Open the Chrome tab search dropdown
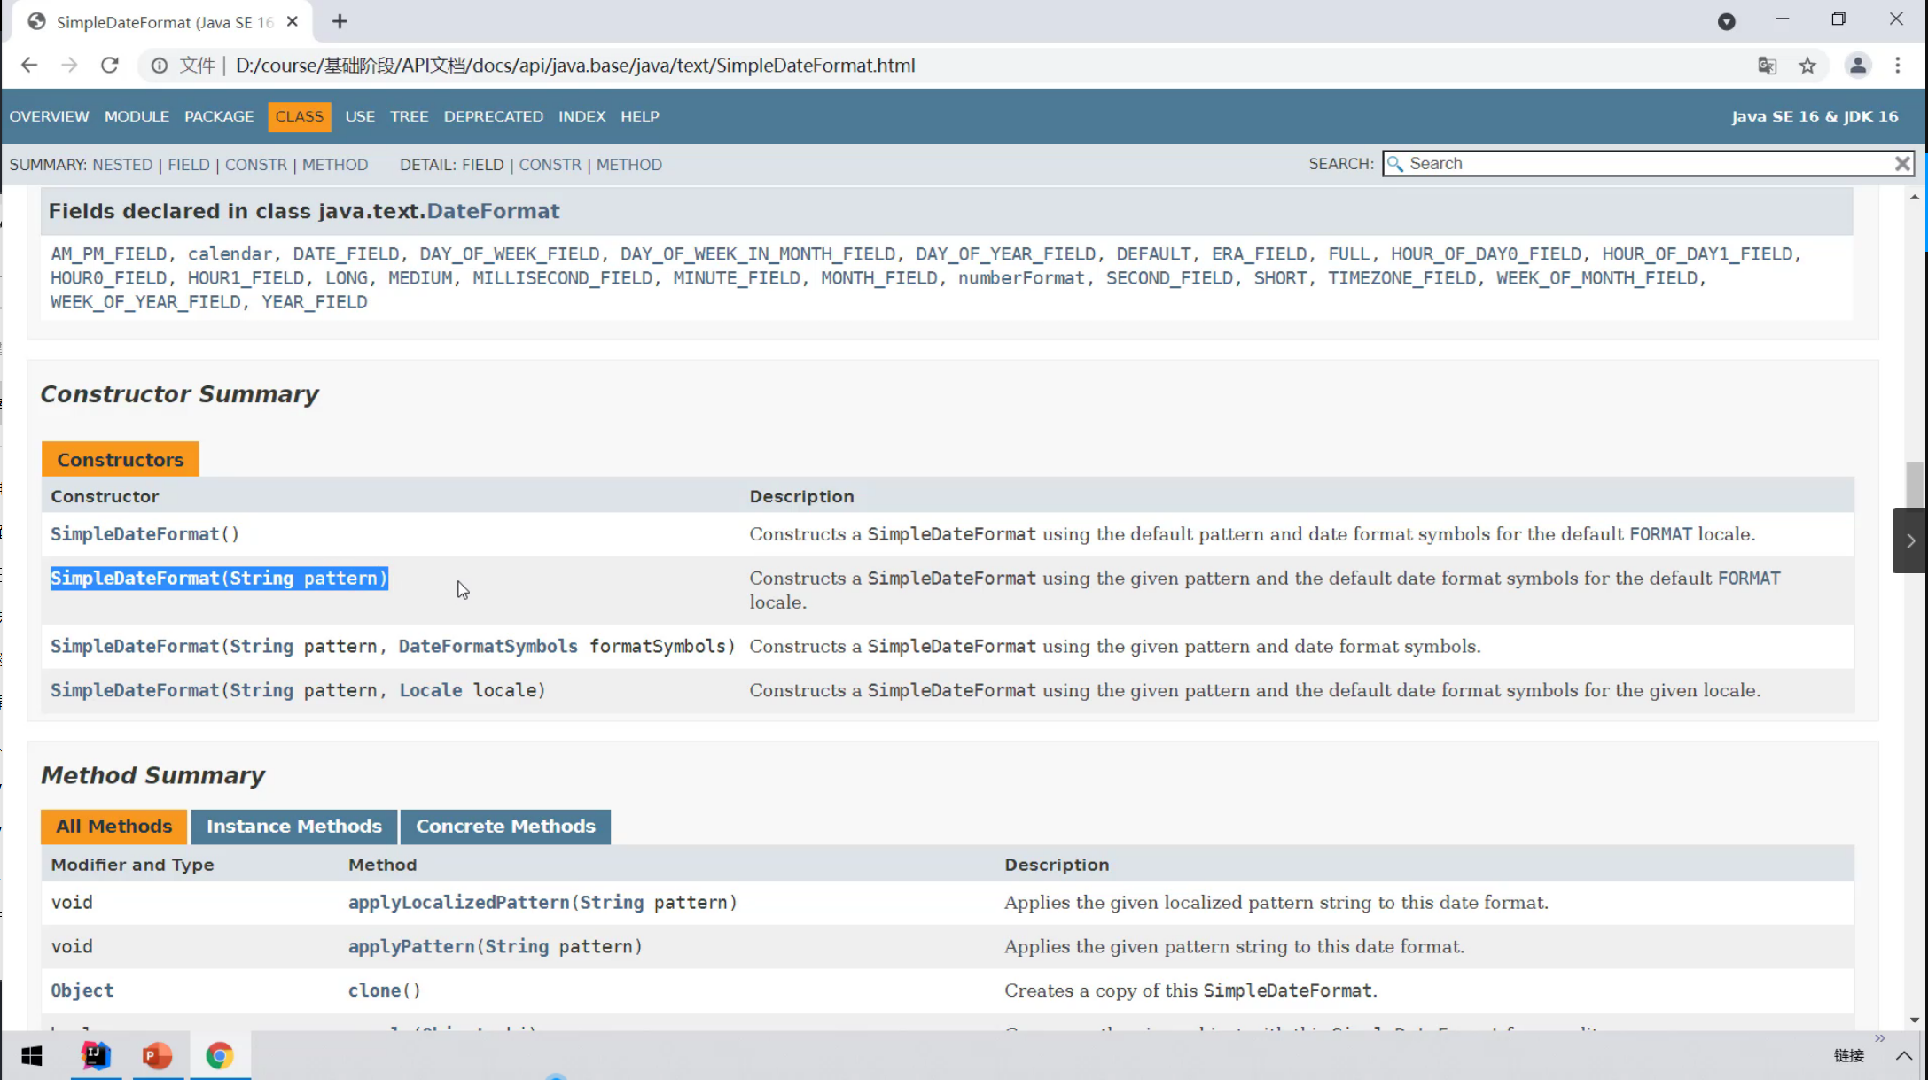 [1726, 21]
